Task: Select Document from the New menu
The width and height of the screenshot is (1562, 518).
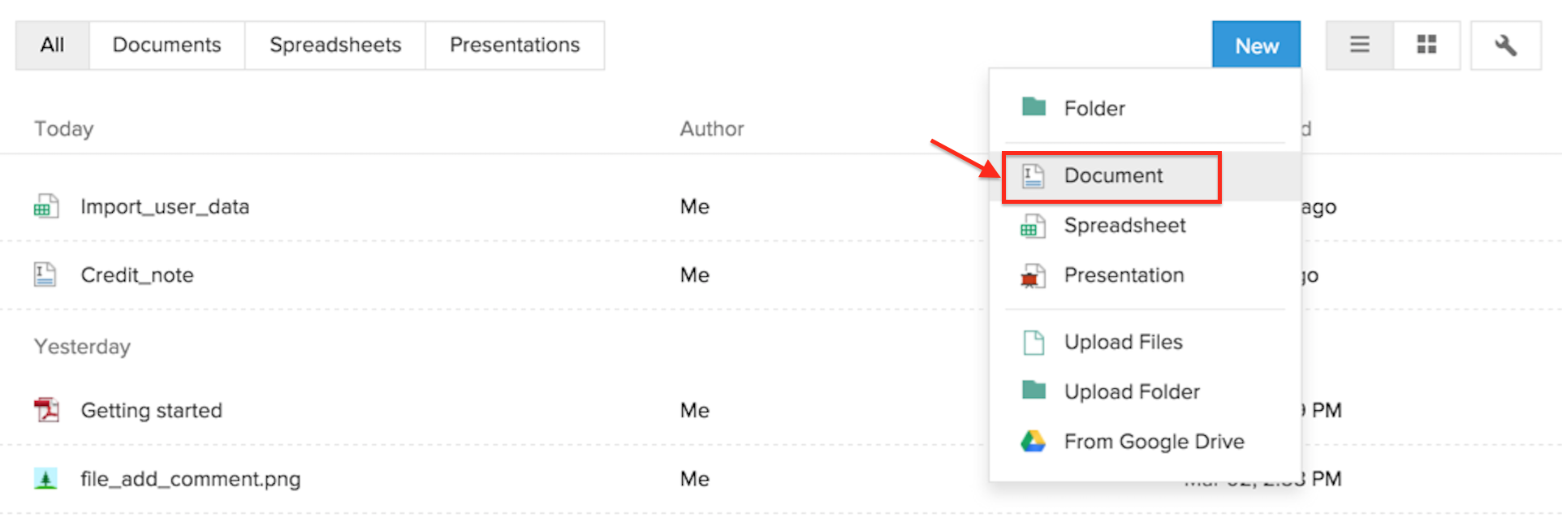Action: click(x=1113, y=176)
